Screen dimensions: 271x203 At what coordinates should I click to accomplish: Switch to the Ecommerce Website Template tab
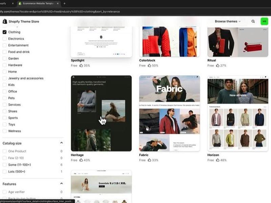point(38,3)
